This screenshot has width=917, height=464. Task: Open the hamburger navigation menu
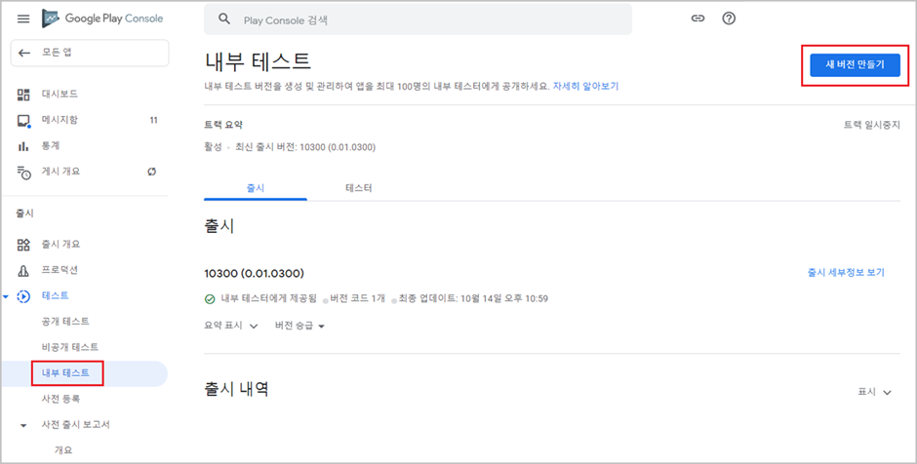23,19
